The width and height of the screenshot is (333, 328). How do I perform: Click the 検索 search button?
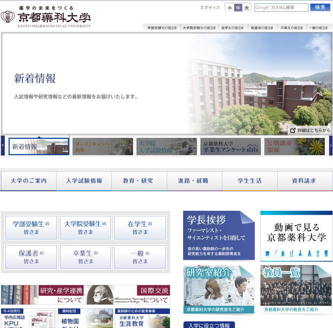tap(320, 7)
